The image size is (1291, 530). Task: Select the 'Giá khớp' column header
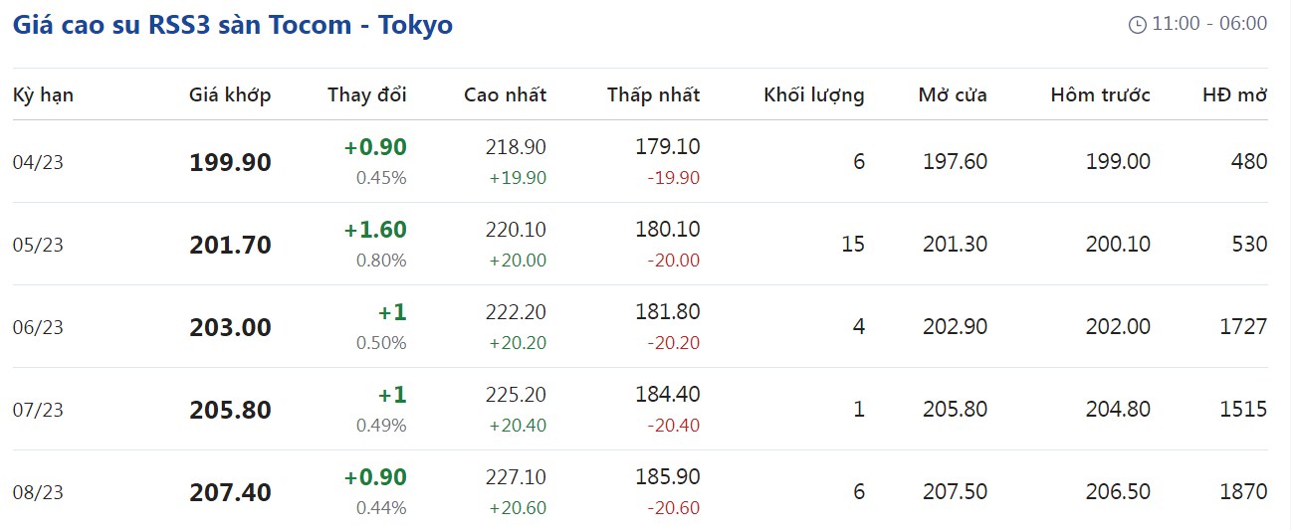coord(230,95)
